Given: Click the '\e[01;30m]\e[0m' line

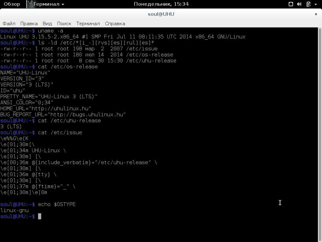Looking at the screenshot, I should coord(24,193).
